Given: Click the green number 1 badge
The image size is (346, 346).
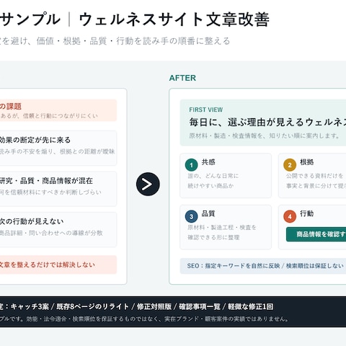Looking at the screenshot, I should (191, 165).
